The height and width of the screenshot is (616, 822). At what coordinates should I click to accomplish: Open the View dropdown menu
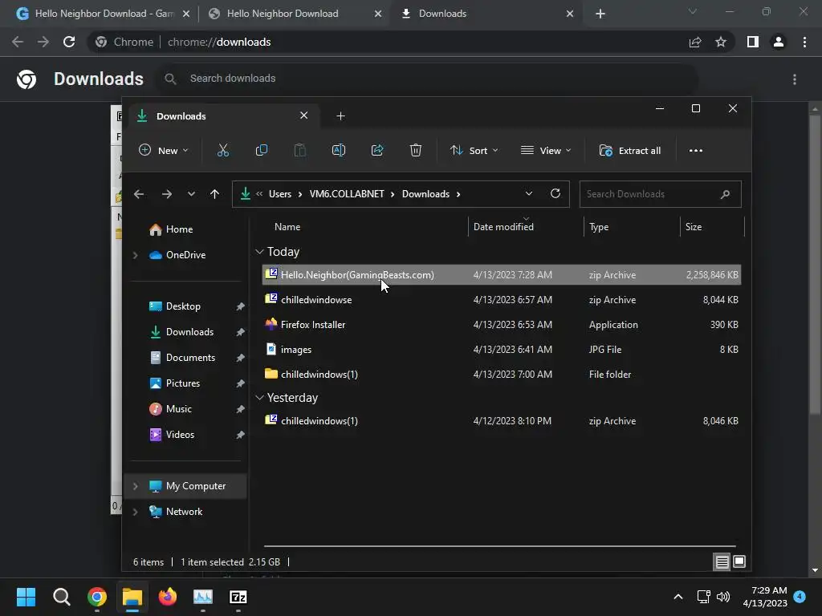tap(546, 150)
